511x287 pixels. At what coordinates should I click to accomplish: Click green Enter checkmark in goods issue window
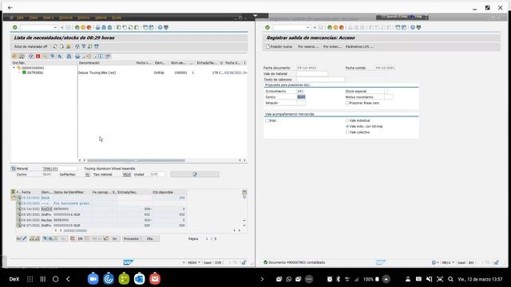click(267, 27)
